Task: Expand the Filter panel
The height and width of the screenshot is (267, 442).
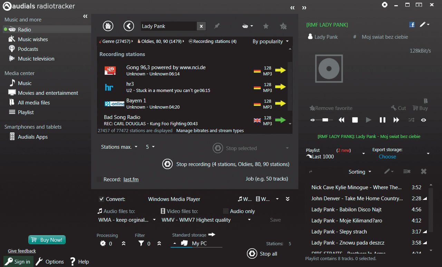Action: click(x=159, y=243)
